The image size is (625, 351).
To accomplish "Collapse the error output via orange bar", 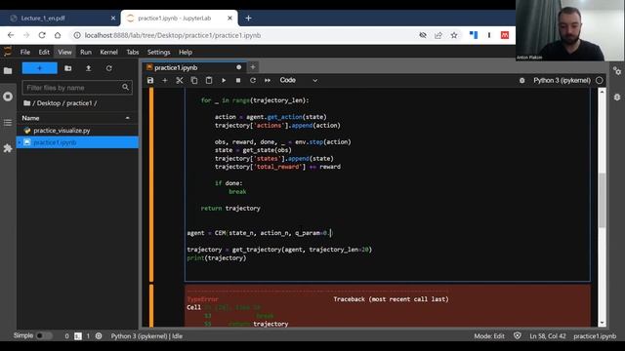I will coord(151,305).
